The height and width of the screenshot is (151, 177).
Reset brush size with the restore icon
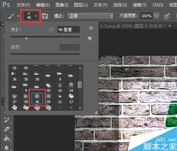(x=51, y=30)
